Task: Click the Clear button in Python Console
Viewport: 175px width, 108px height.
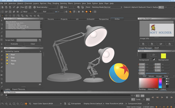Action: pos(33,44)
